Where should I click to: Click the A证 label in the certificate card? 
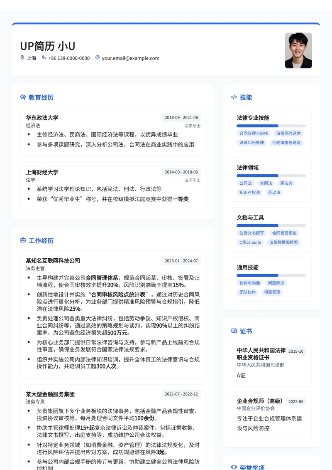tap(241, 376)
